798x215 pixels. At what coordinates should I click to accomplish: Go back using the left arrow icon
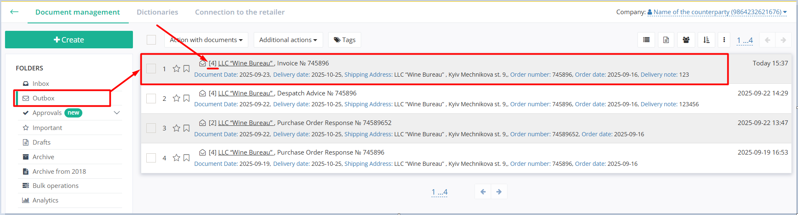(14, 12)
